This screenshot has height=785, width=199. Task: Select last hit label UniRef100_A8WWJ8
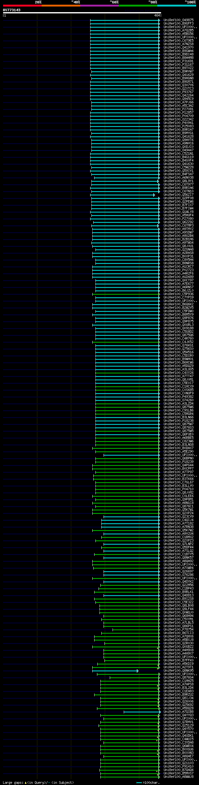coord(178,777)
